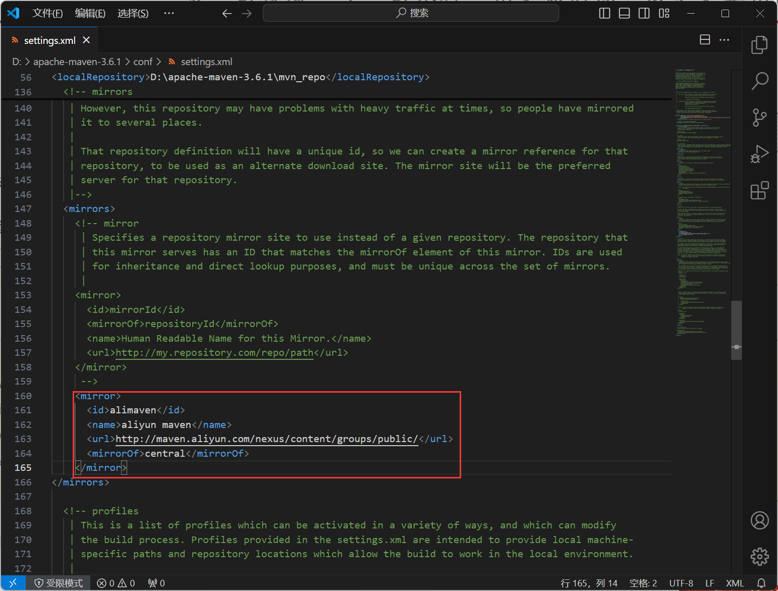Change indentation via 空格: 2

[643, 583]
